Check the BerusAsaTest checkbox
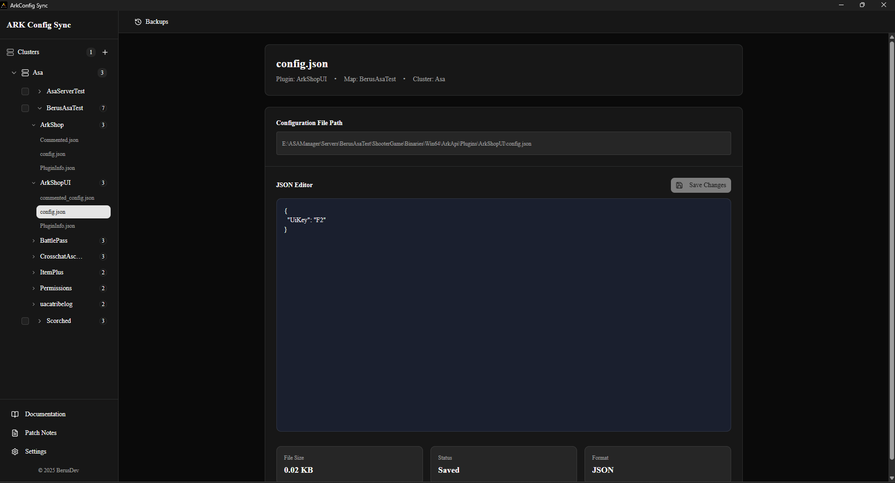The width and height of the screenshot is (895, 483). click(x=25, y=108)
